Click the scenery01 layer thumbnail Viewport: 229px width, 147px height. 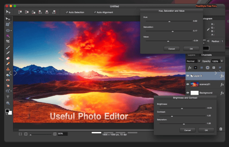pyautogui.click(x=195, y=84)
